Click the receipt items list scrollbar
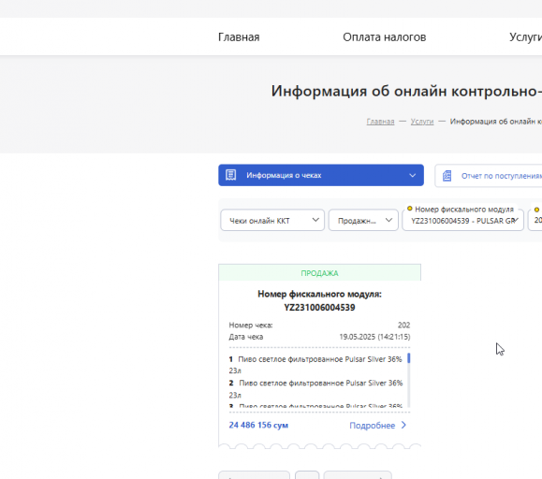542x479 pixels. [409, 380]
